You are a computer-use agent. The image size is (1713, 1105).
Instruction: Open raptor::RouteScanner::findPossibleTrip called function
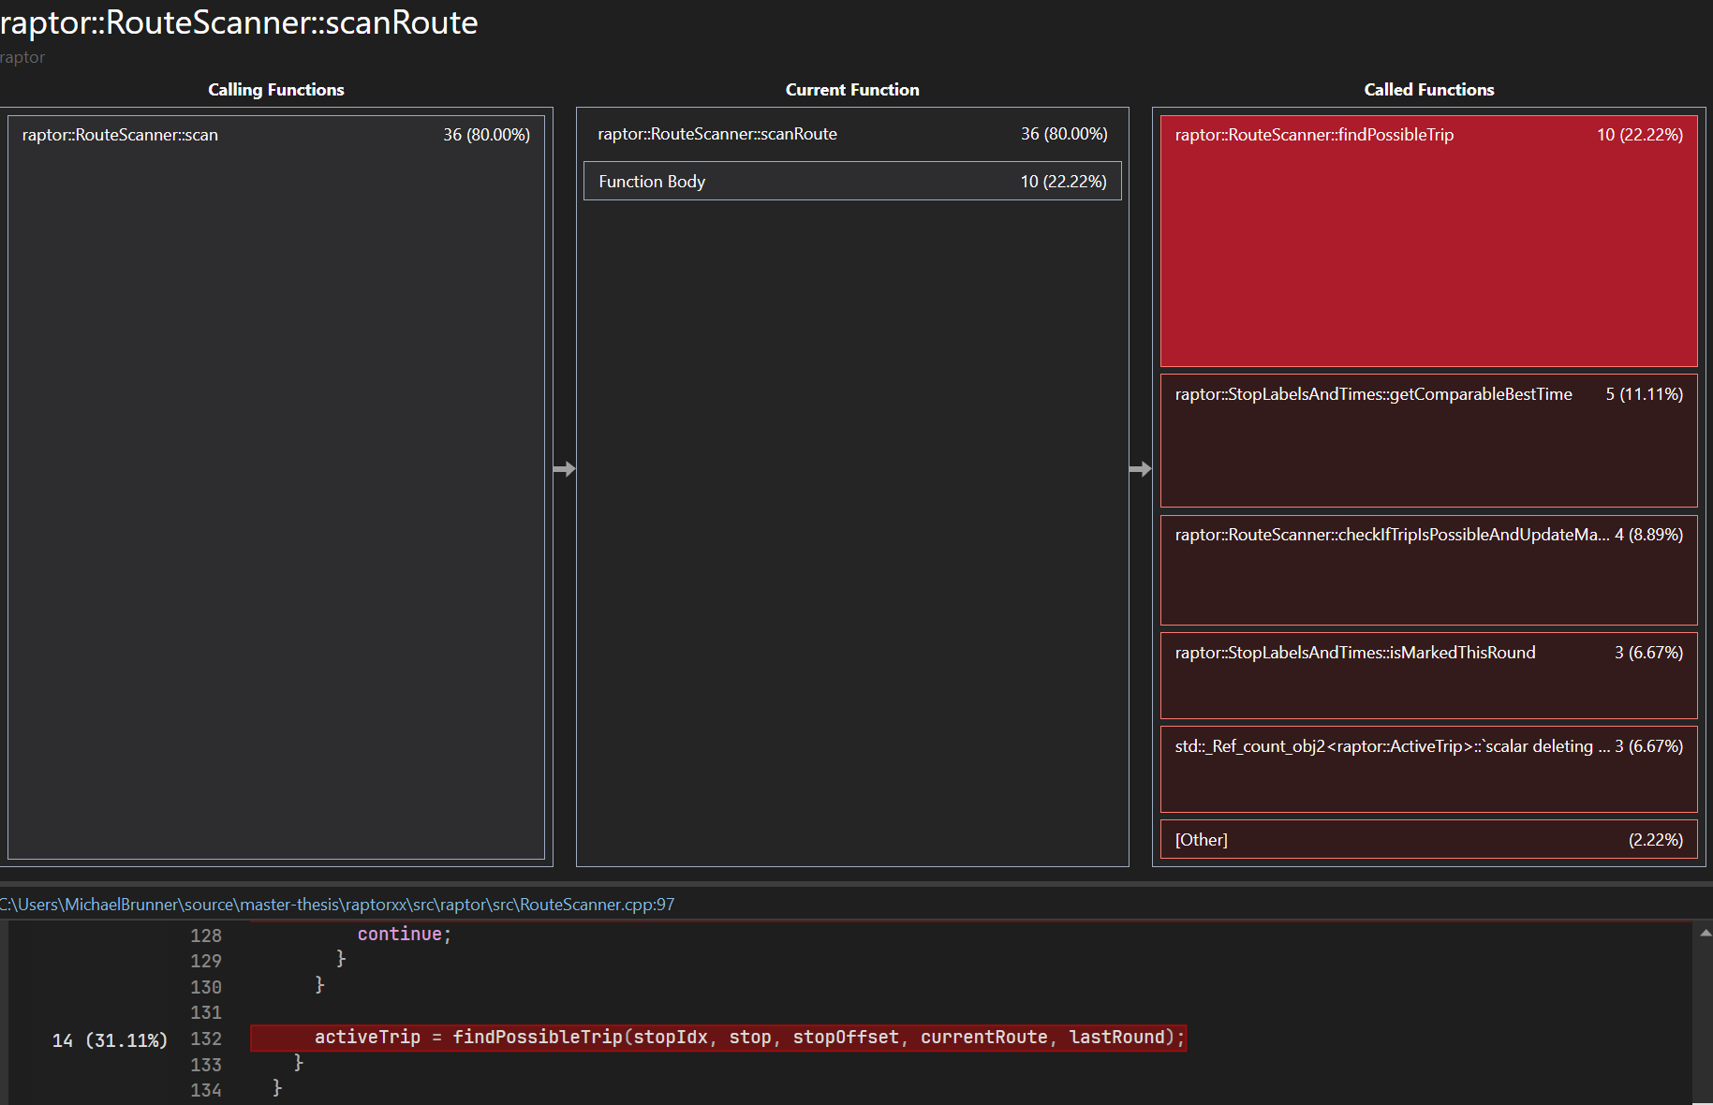pos(1428,241)
